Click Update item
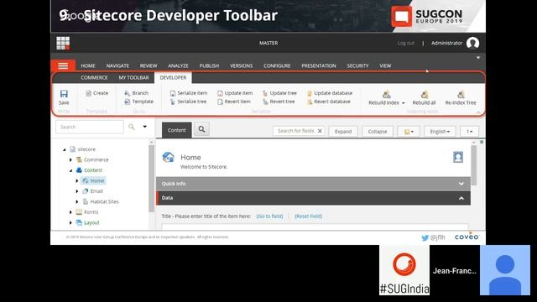537x302 pixels. coord(235,93)
